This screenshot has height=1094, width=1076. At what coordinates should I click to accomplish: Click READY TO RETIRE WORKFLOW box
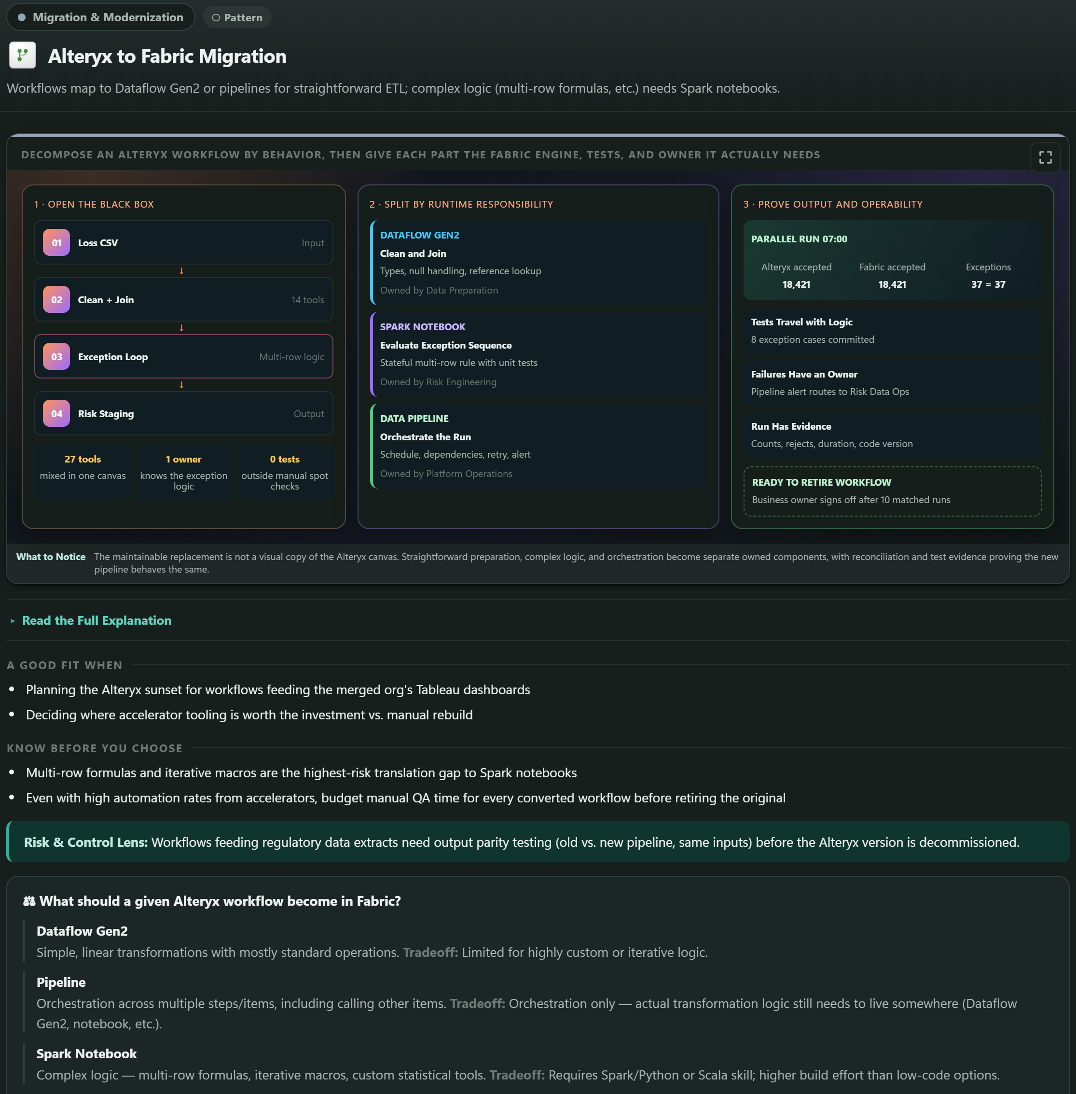click(892, 491)
